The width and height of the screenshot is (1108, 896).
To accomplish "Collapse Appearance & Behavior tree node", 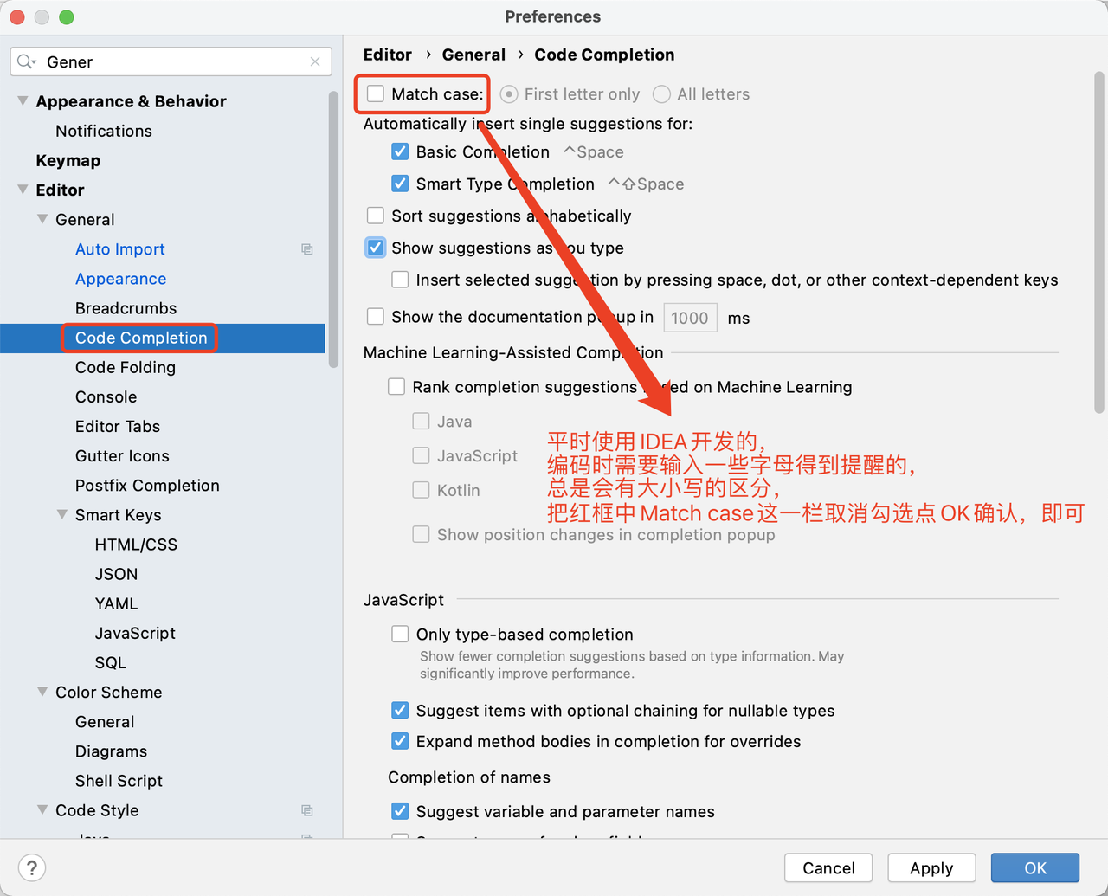I will click(23, 101).
